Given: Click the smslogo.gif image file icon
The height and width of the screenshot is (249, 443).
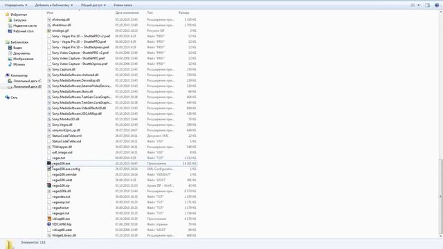Looking at the screenshot, I should click(x=49, y=30).
